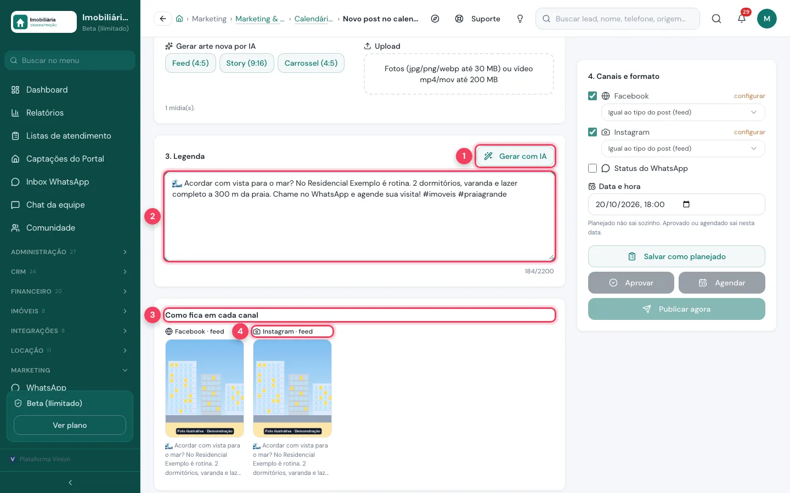This screenshot has height=493, width=790.
Task: Uncheck the Instagram channel checkbox
Action: click(592, 132)
